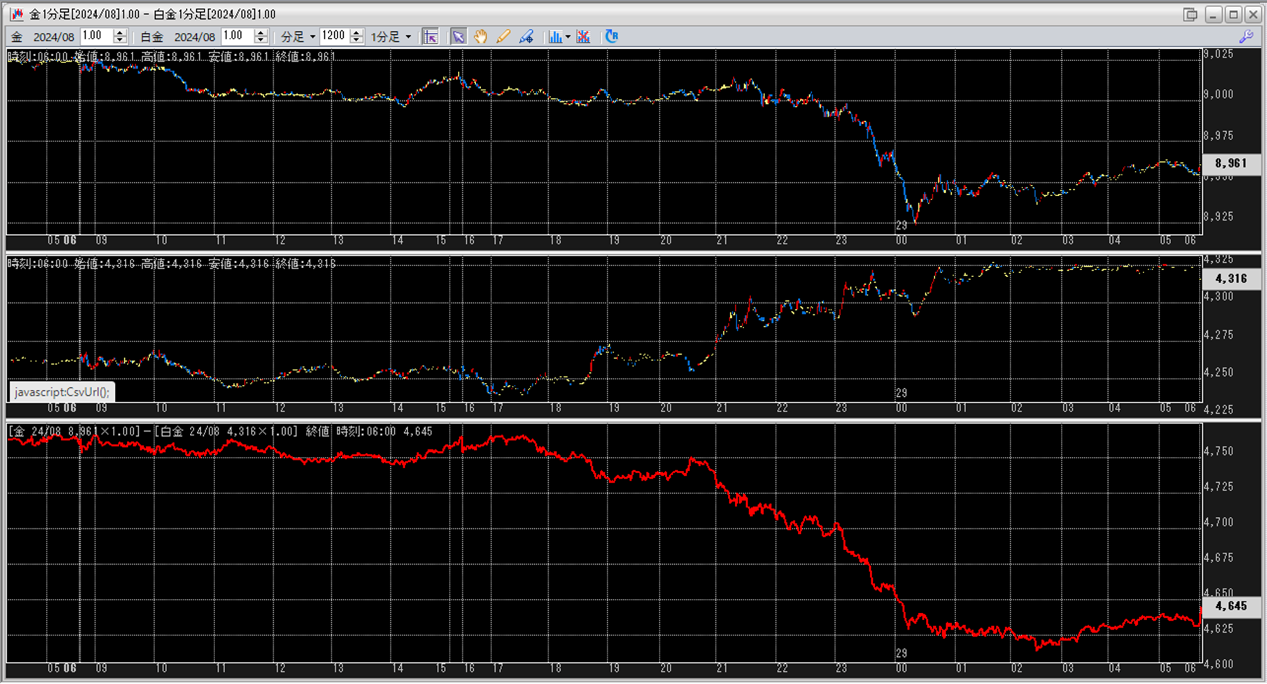Select the pencil draw tool
1267x684 pixels.
pyautogui.click(x=503, y=37)
